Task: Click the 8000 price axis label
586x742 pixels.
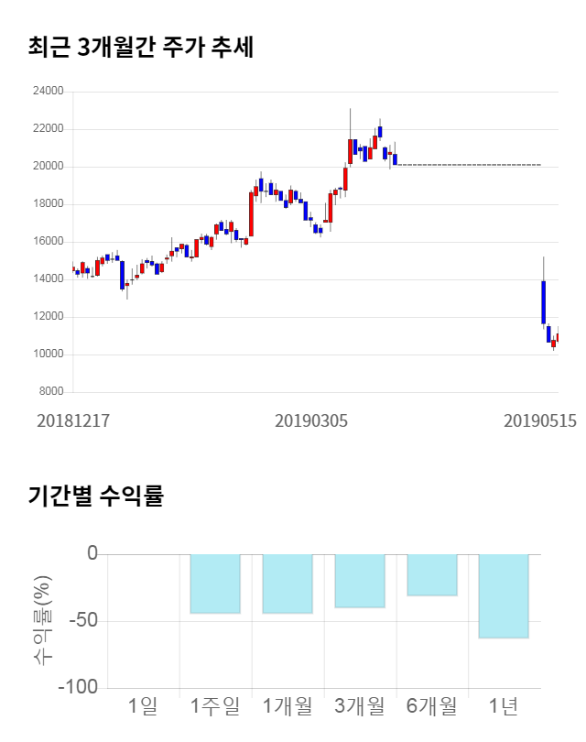Action: click(50, 392)
